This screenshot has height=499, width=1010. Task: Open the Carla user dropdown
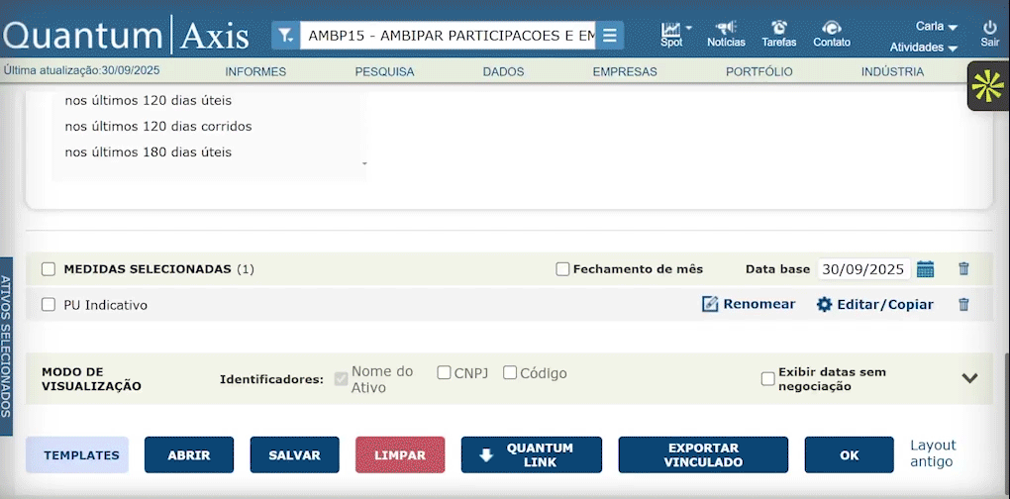coord(936,27)
